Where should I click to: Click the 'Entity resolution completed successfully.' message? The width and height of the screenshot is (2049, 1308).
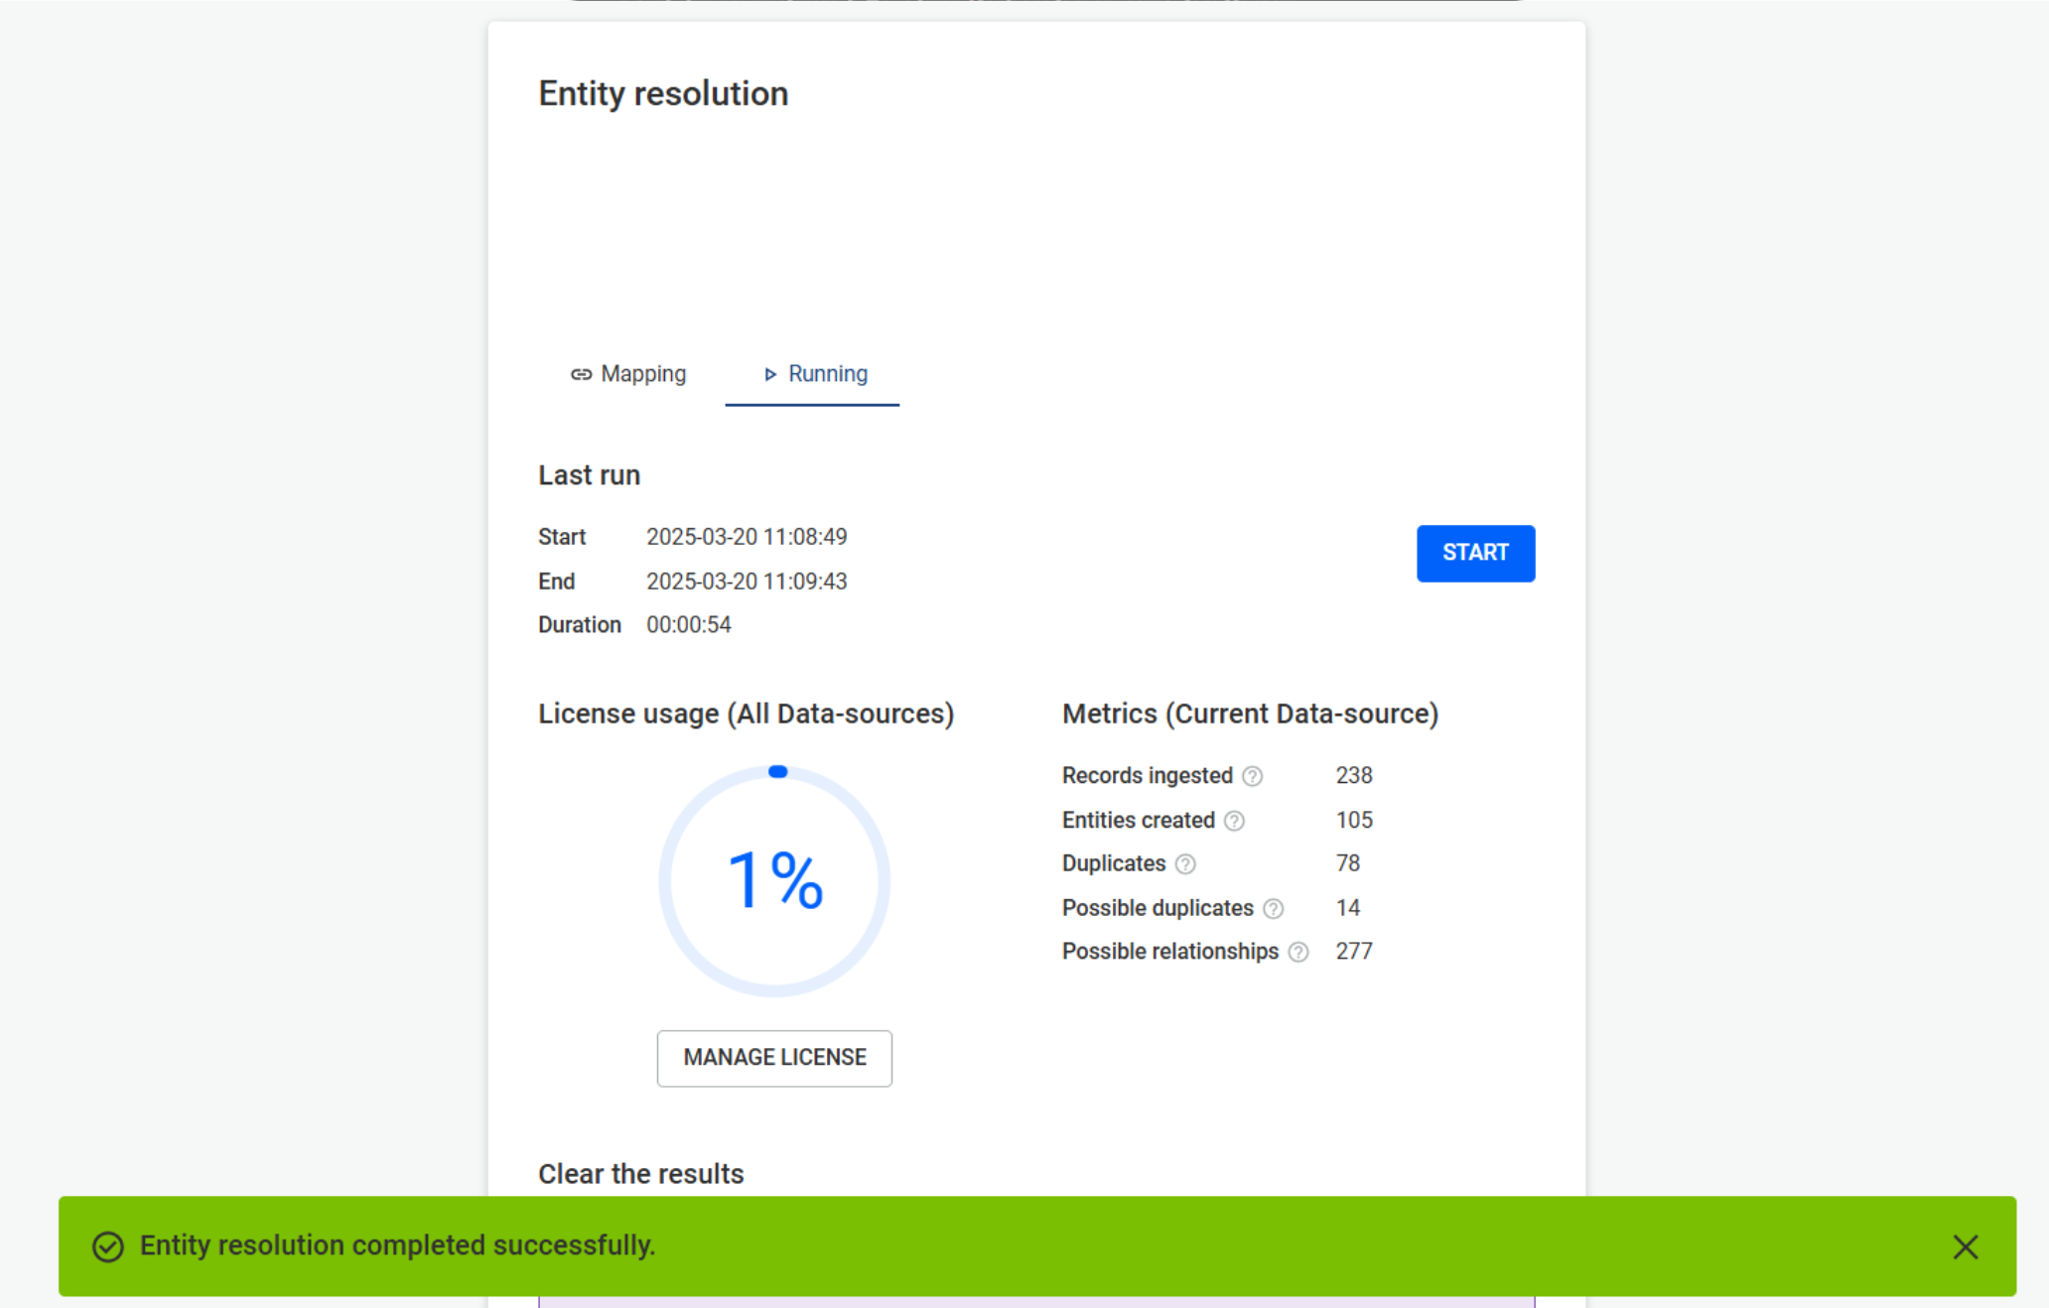coord(397,1245)
